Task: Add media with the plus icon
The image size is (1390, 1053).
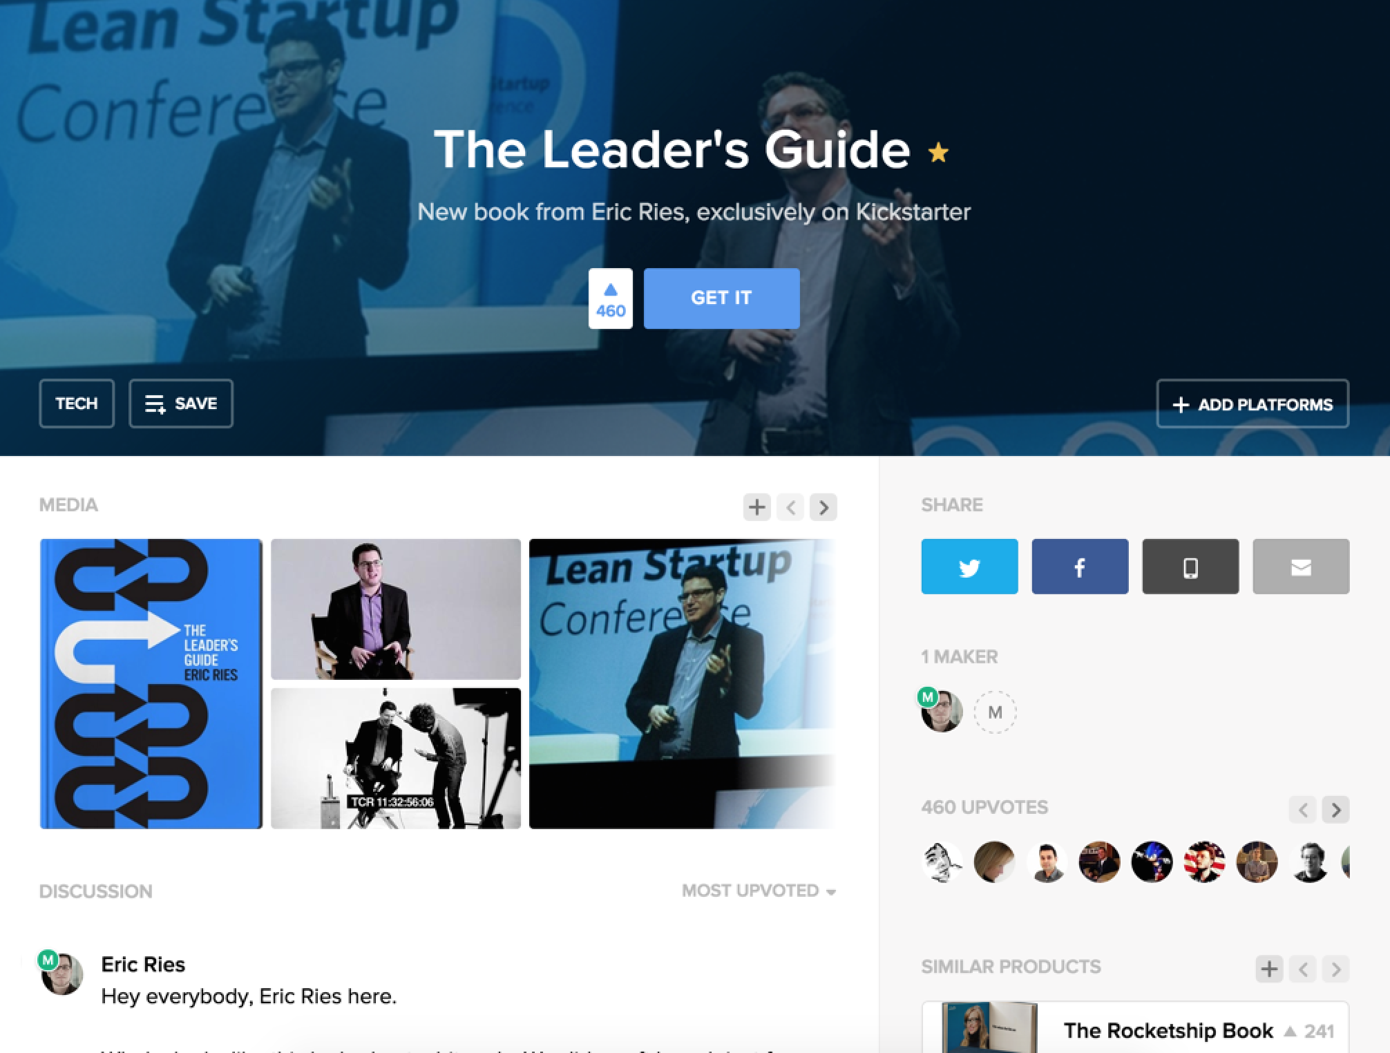Action: click(757, 507)
